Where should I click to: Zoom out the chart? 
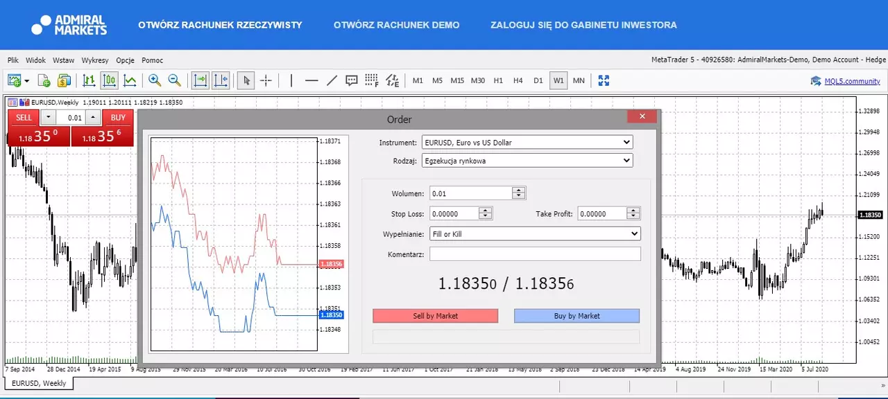pyautogui.click(x=174, y=80)
